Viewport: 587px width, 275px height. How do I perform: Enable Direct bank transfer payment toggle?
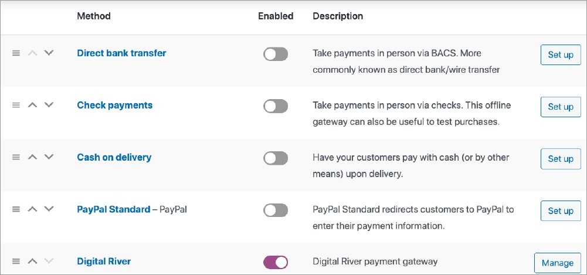[276, 55]
